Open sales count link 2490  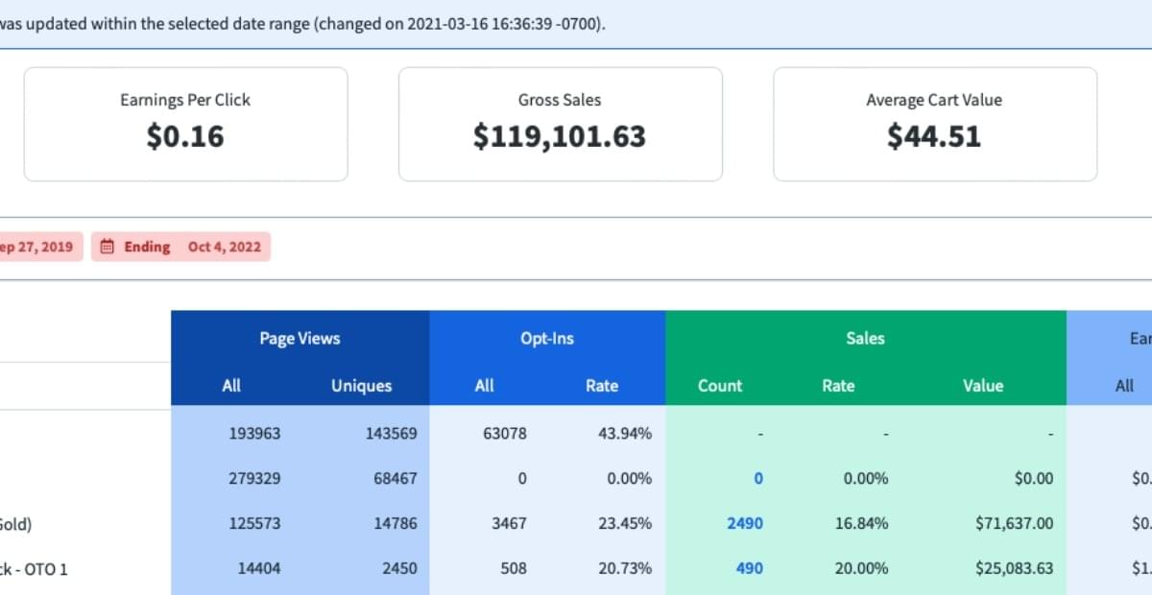click(x=745, y=524)
